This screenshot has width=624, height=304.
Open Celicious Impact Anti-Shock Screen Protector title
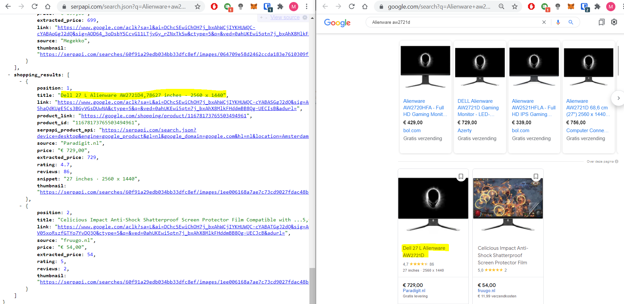coord(503,255)
